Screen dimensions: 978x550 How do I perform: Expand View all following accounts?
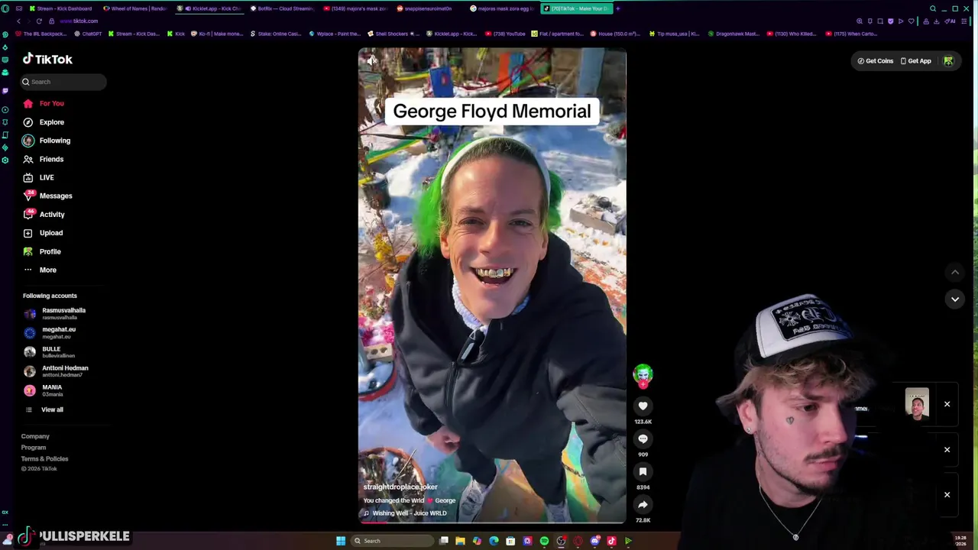[44, 409]
